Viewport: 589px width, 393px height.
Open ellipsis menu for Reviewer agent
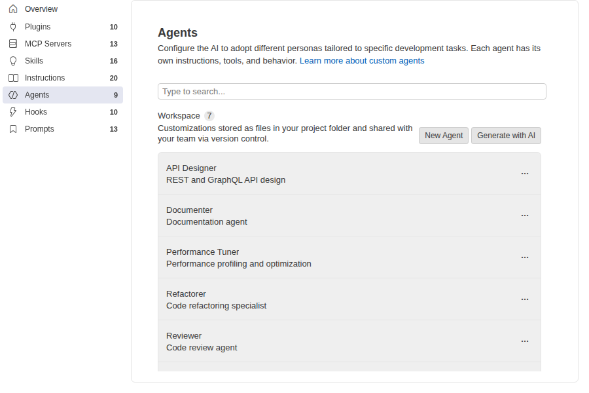(525, 341)
